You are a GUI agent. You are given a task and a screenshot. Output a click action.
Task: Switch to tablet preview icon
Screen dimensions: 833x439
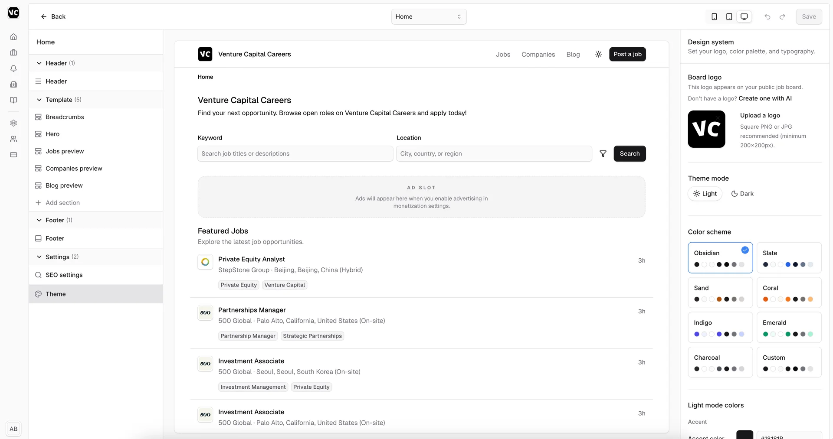pyautogui.click(x=729, y=16)
